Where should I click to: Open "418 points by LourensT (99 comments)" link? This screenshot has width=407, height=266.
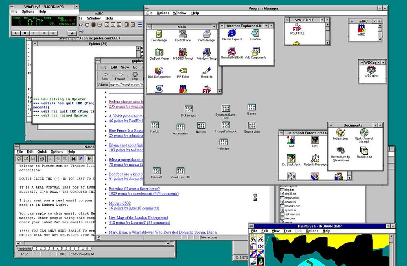tap(139, 223)
